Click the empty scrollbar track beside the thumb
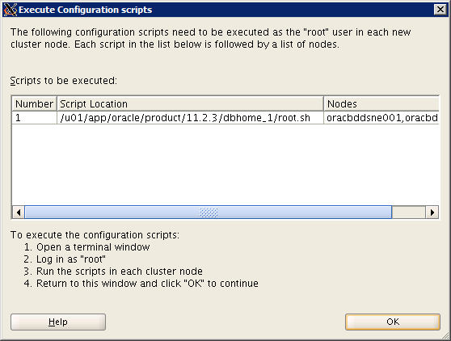 pos(409,213)
